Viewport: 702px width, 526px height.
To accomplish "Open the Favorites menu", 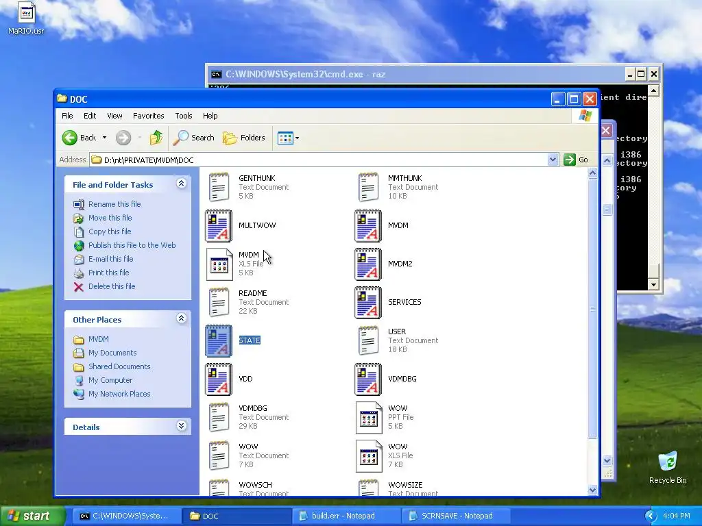I will [x=148, y=116].
